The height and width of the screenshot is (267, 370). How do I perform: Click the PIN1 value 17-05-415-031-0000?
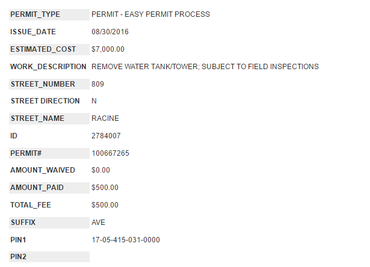(x=126, y=240)
